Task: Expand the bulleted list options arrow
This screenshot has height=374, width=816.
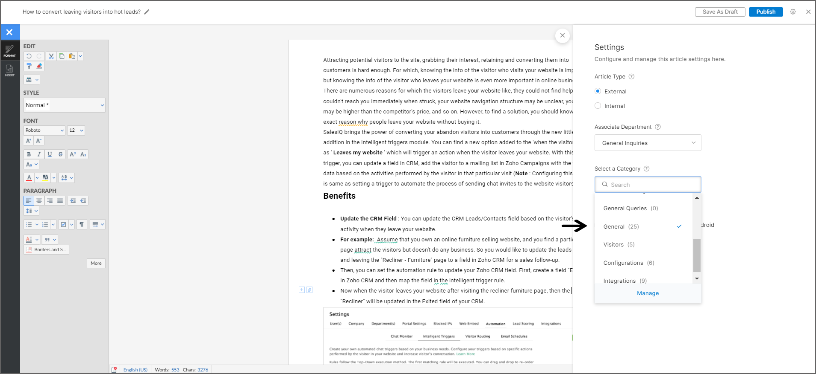Action: click(37, 224)
